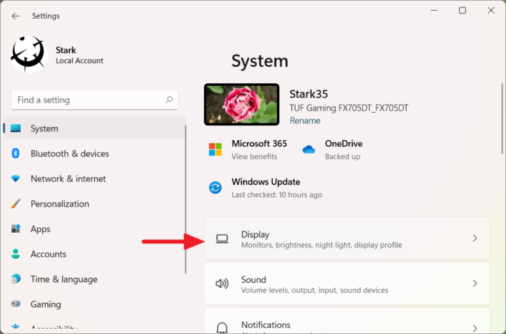Expand Display settings via its chevron
This screenshot has width=506, height=334.
475,238
